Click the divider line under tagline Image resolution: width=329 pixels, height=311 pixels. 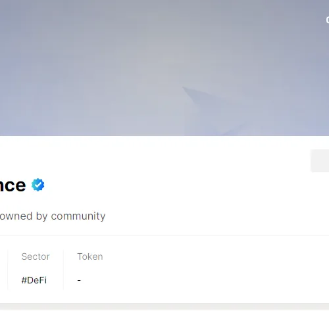[164, 235]
